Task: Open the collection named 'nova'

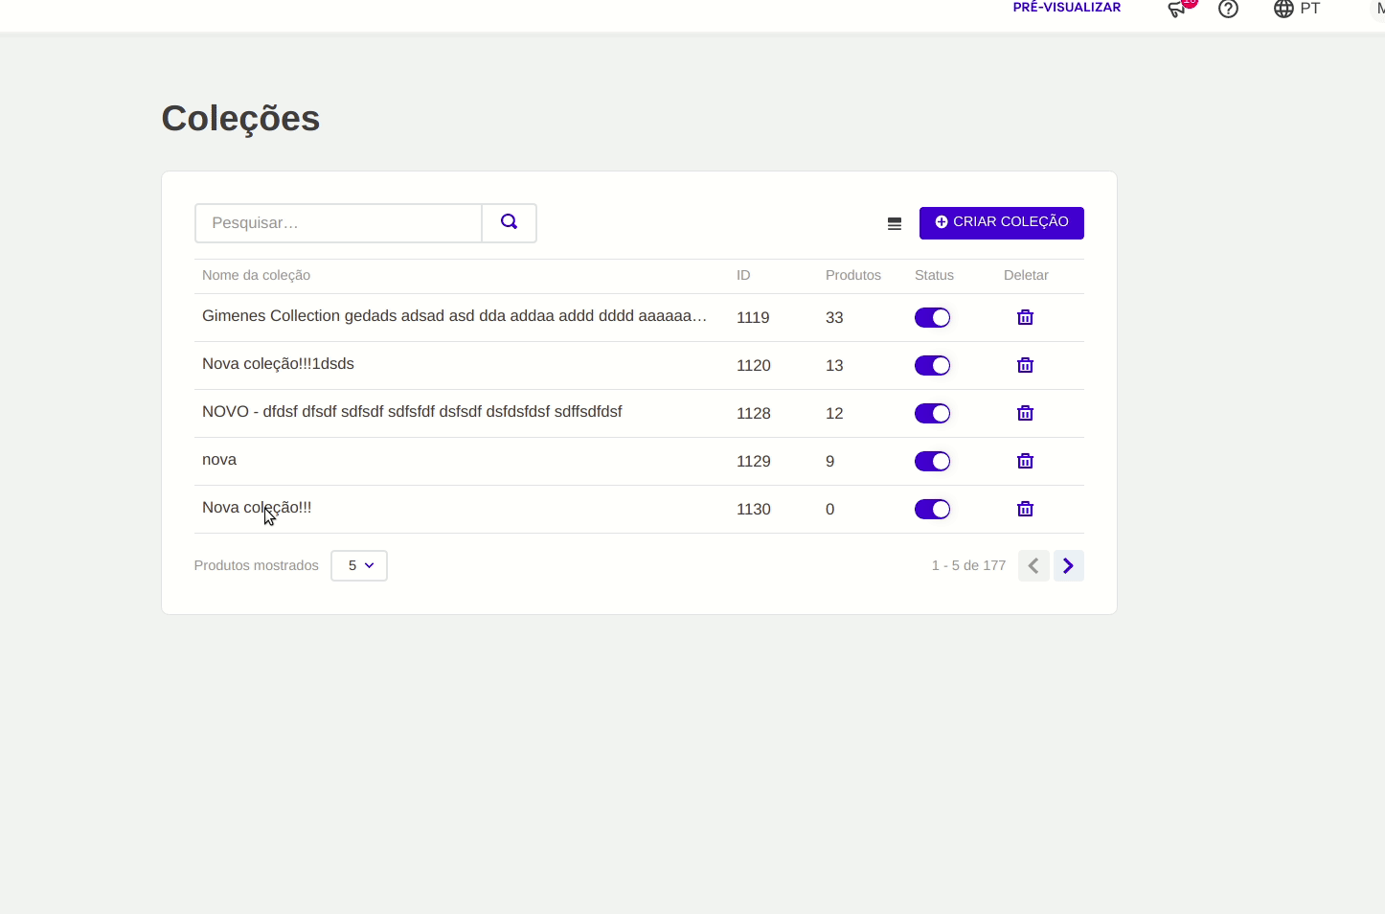Action: (x=219, y=460)
